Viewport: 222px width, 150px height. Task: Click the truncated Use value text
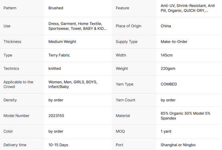click(x=77, y=26)
